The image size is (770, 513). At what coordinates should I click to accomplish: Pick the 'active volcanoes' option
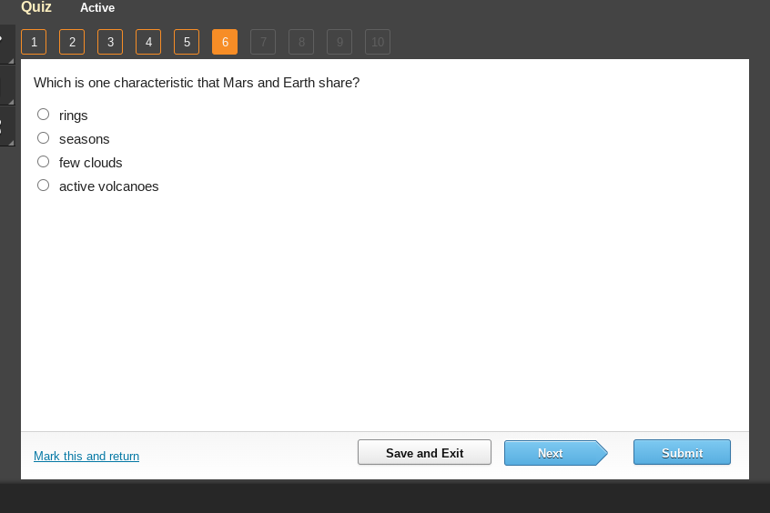[43, 185]
